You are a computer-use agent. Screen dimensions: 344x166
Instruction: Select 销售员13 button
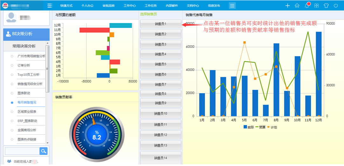161,145
